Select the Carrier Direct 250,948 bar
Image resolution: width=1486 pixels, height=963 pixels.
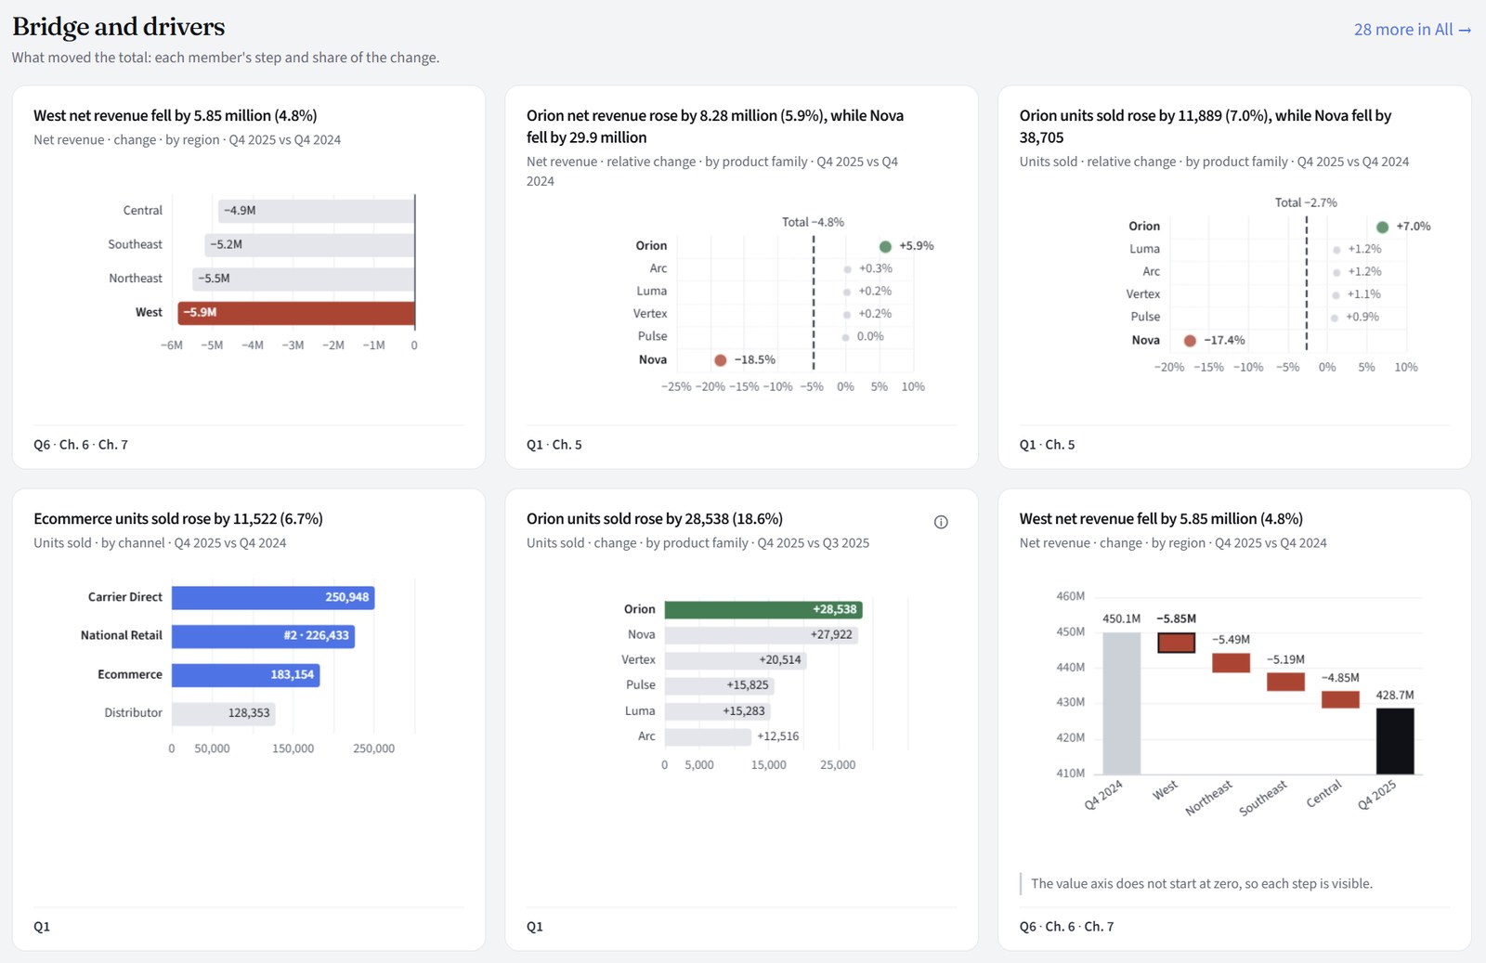pyautogui.click(x=273, y=597)
